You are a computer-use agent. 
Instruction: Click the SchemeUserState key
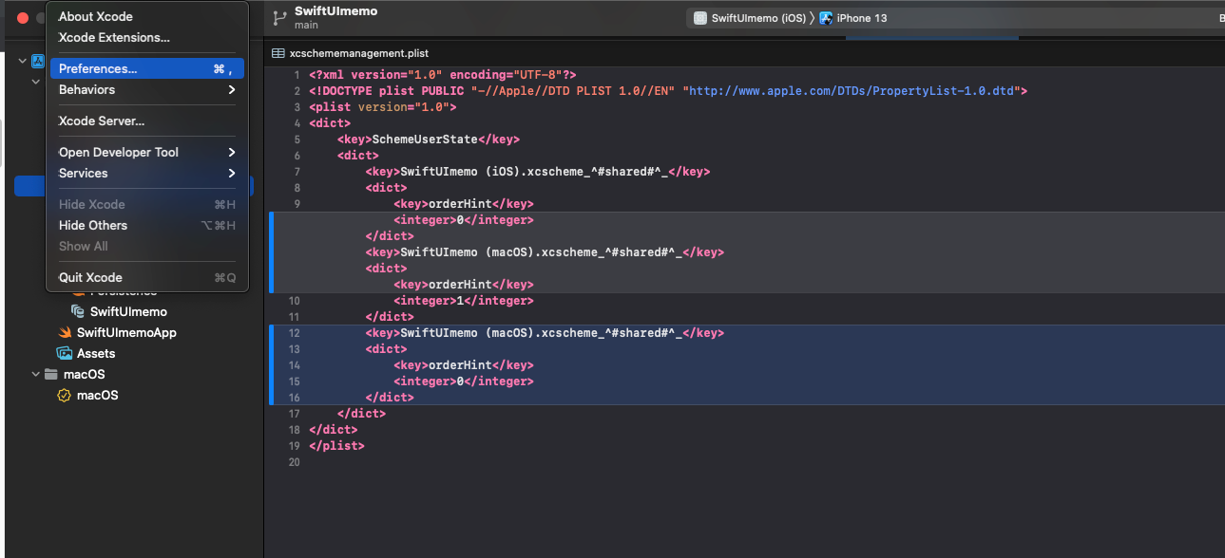428,139
